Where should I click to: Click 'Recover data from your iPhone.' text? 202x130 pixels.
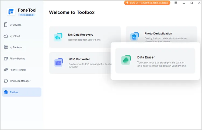click(85, 40)
